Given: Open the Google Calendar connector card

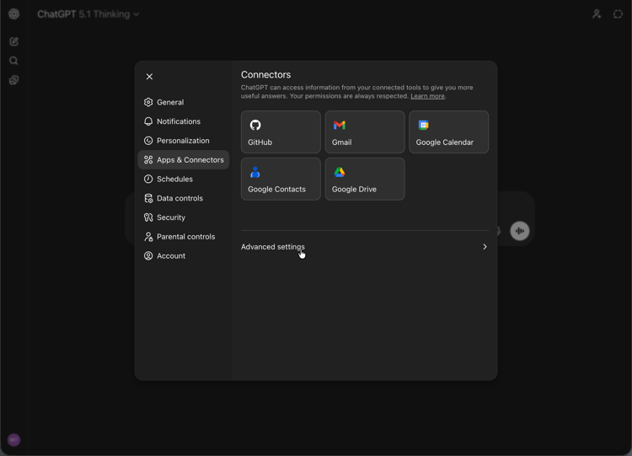Looking at the screenshot, I should [448, 131].
